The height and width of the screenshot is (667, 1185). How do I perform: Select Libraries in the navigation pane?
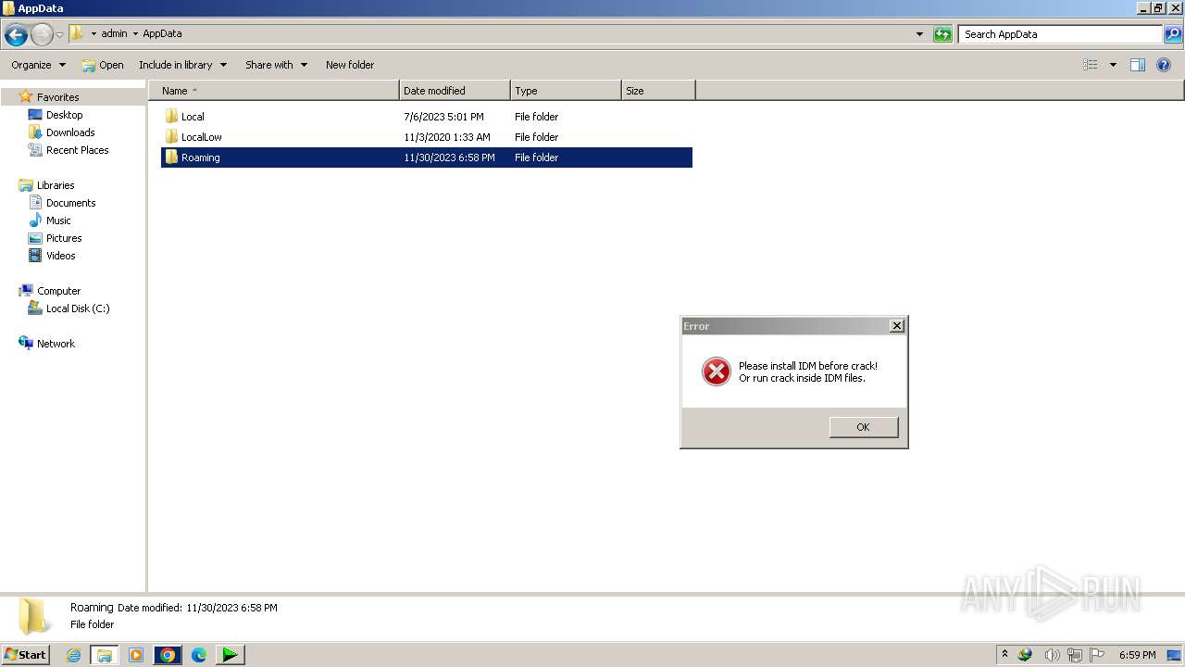pos(56,185)
